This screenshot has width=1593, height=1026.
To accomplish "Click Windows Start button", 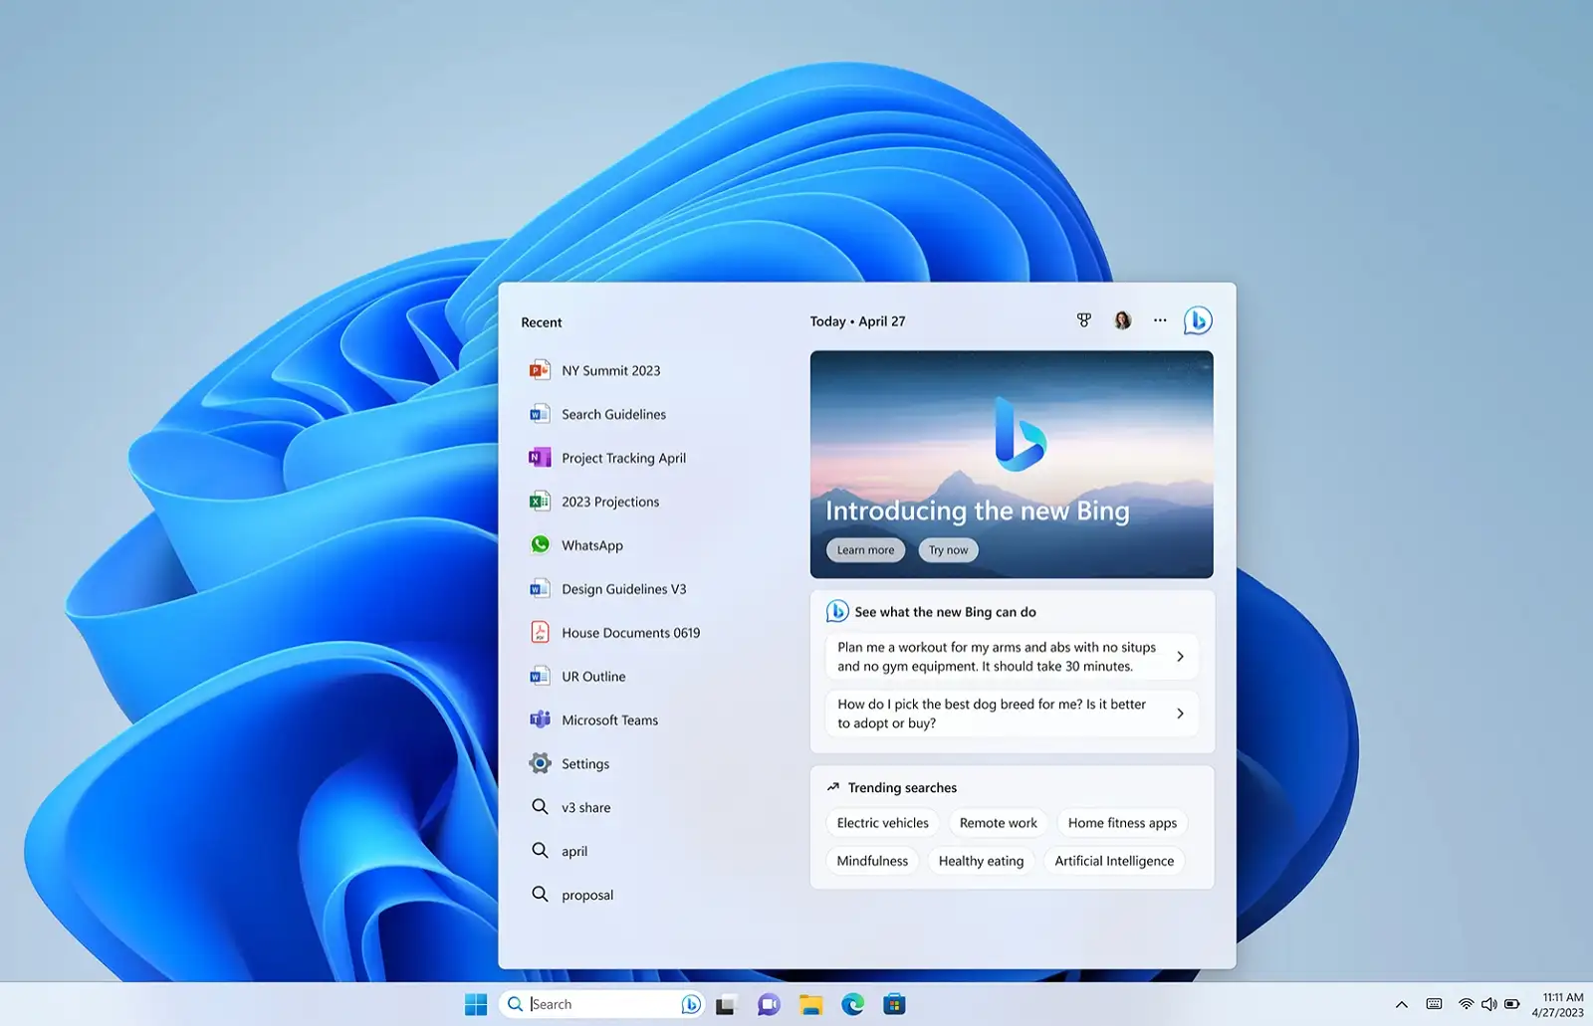I will point(476,1004).
